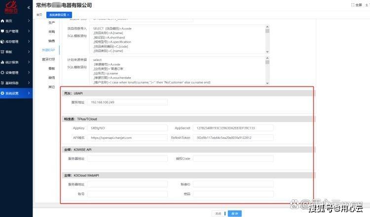The height and width of the screenshot is (217, 370).
Task: Click the down arrow of the 计划来源单据 SQL scrollbar
Action: click(x=267, y=83)
